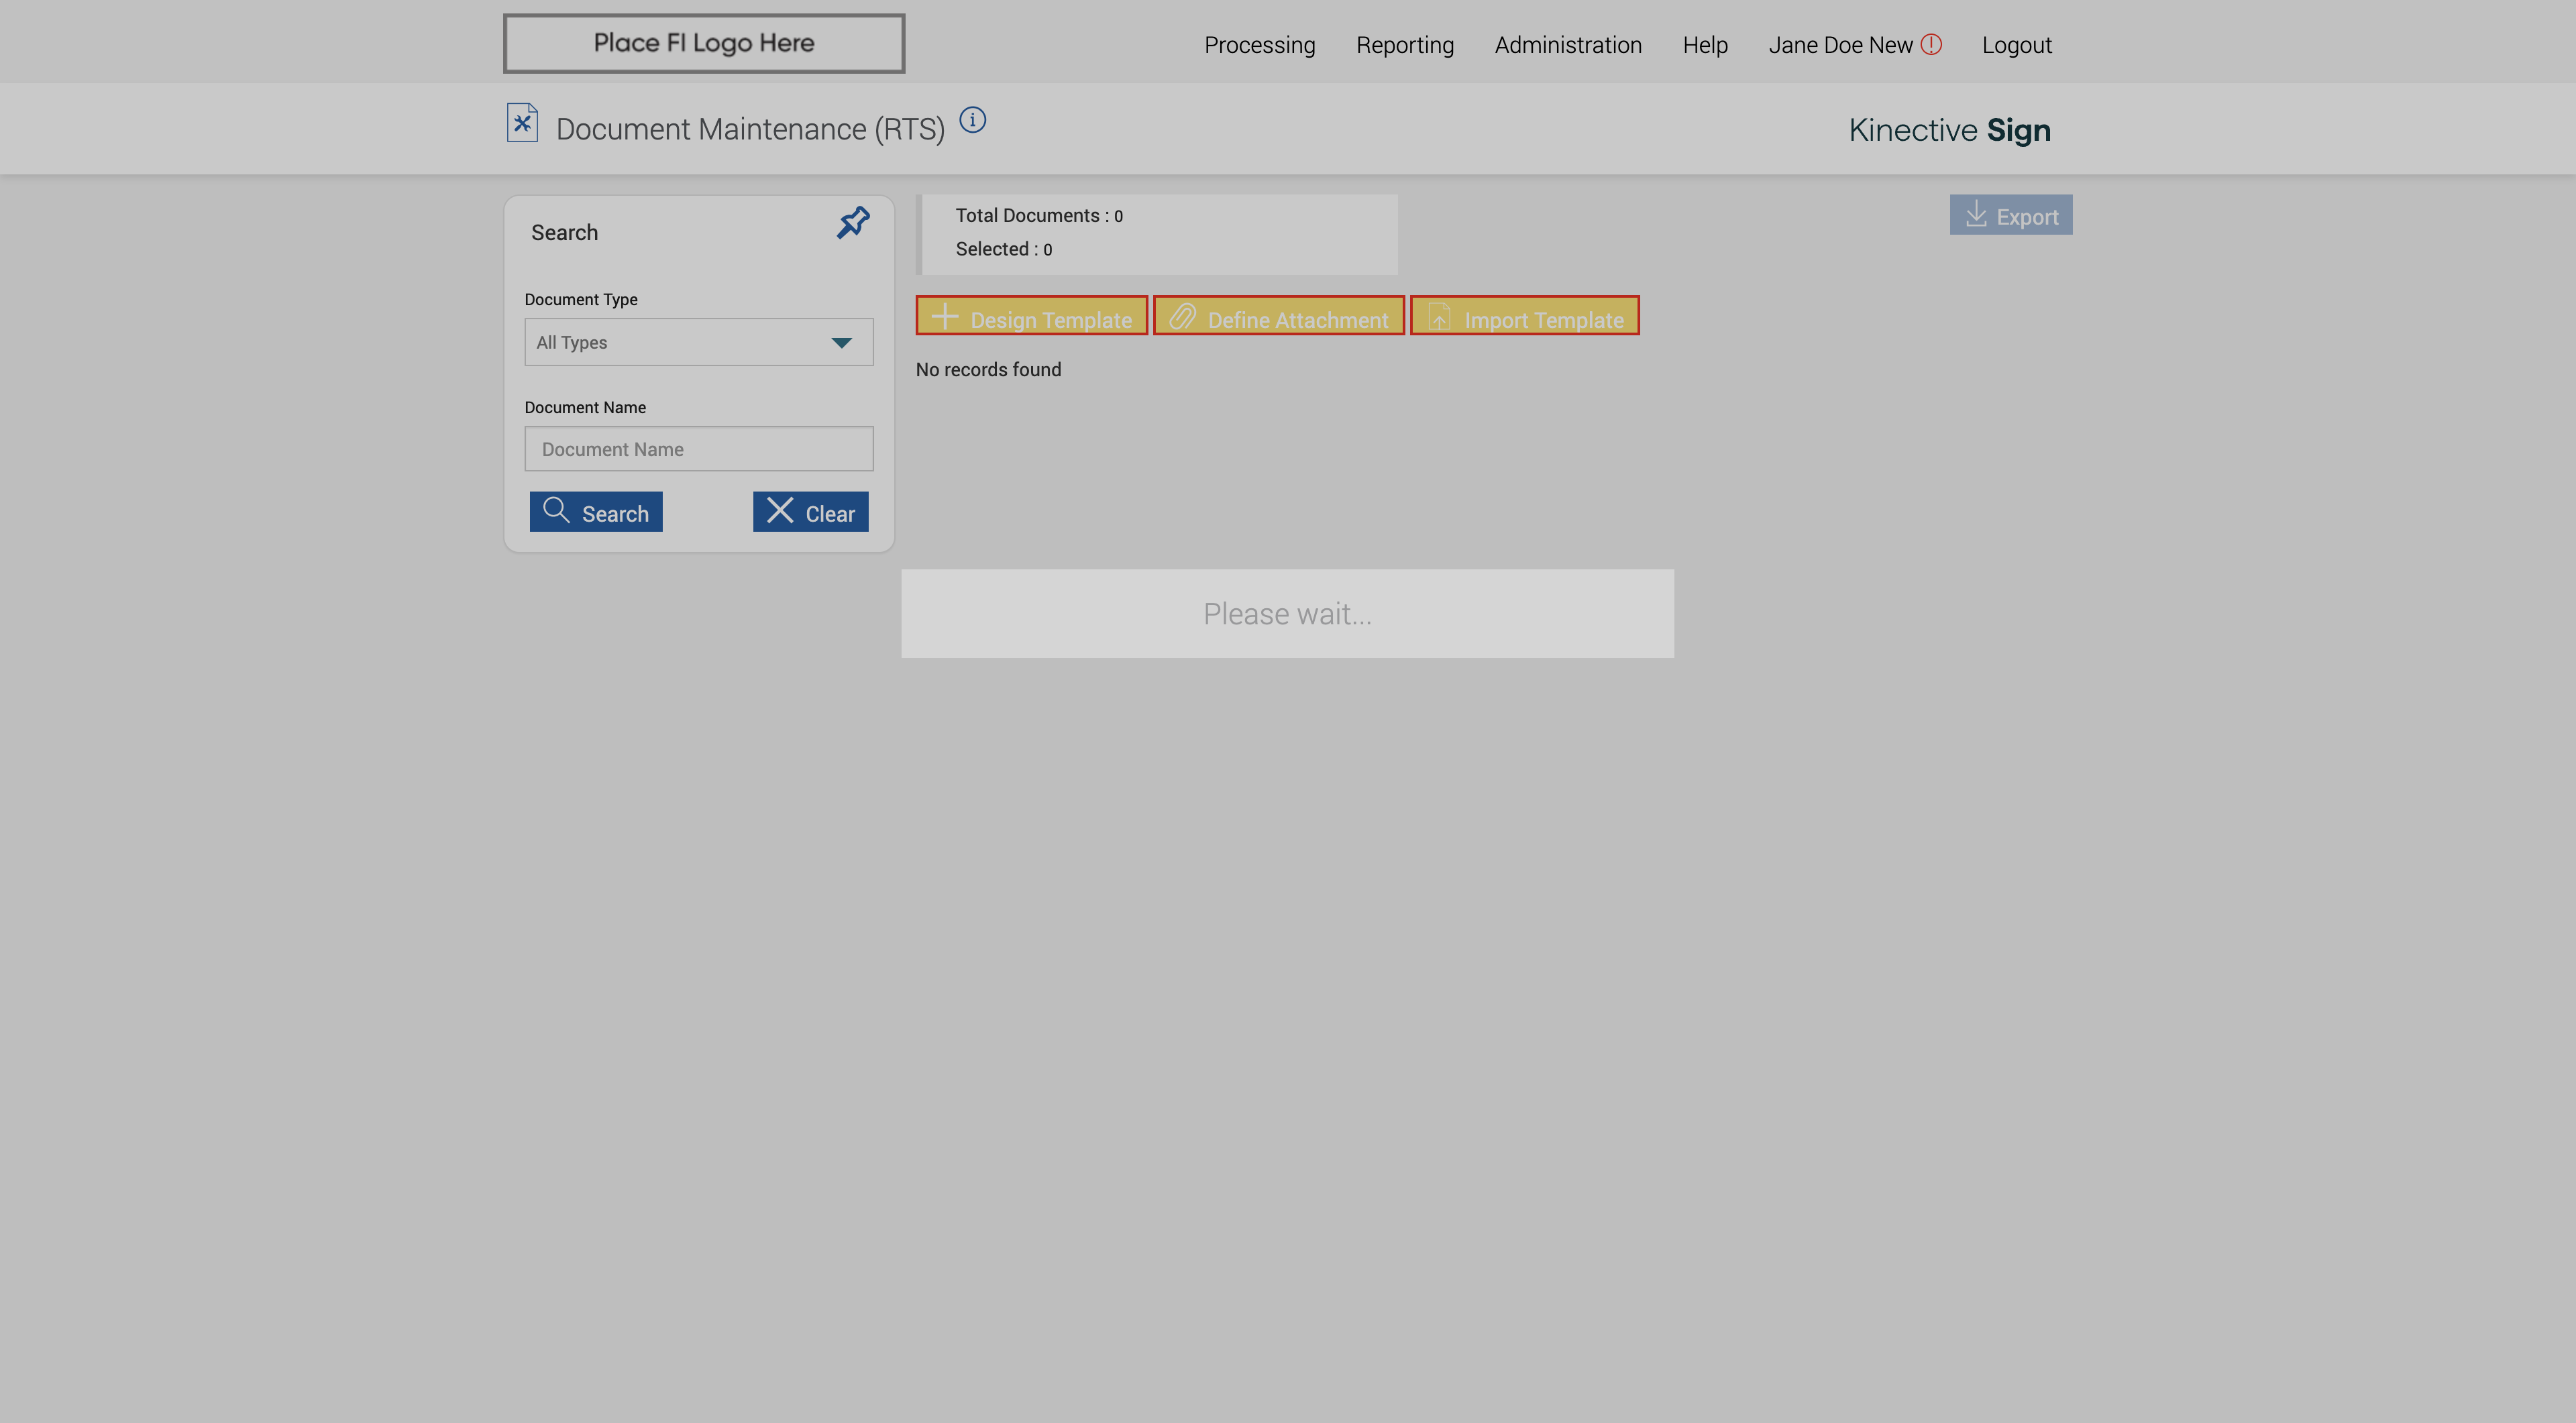Click the file icon on Import Template
The width and height of the screenshot is (2576, 1423).
point(1439,317)
